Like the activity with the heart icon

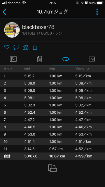coord(7,47)
